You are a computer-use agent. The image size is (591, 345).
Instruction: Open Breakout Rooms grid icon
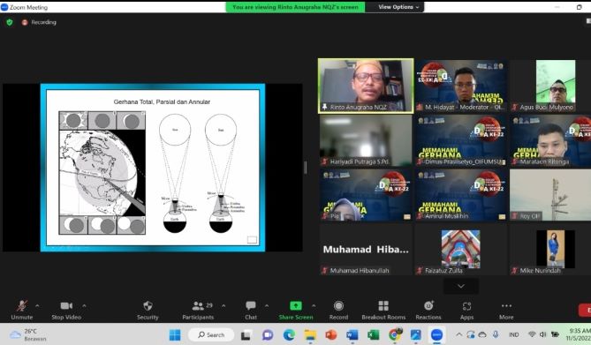tap(383, 306)
